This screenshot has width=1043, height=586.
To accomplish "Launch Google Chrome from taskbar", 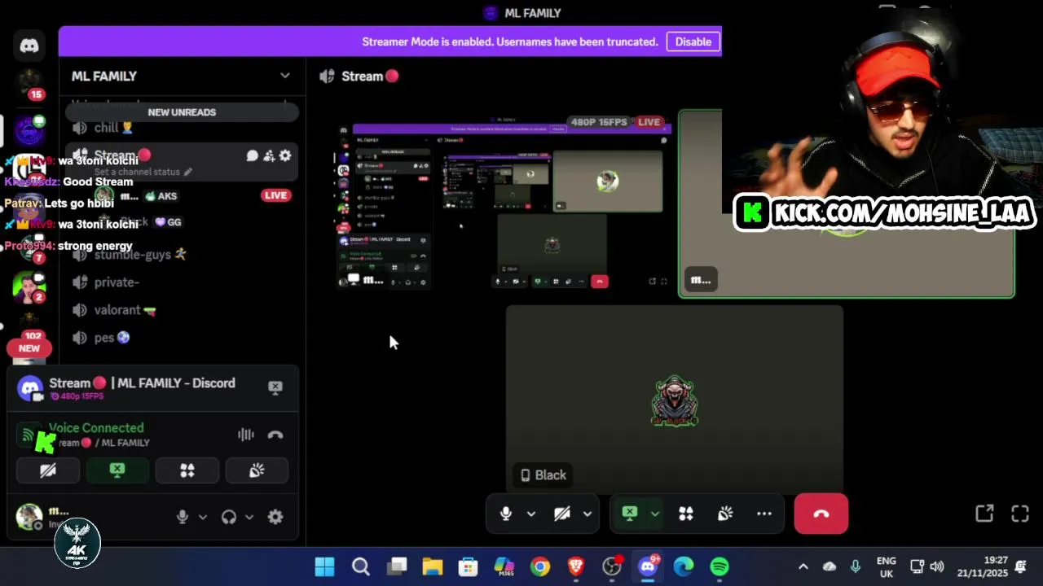I will (x=539, y=566).
